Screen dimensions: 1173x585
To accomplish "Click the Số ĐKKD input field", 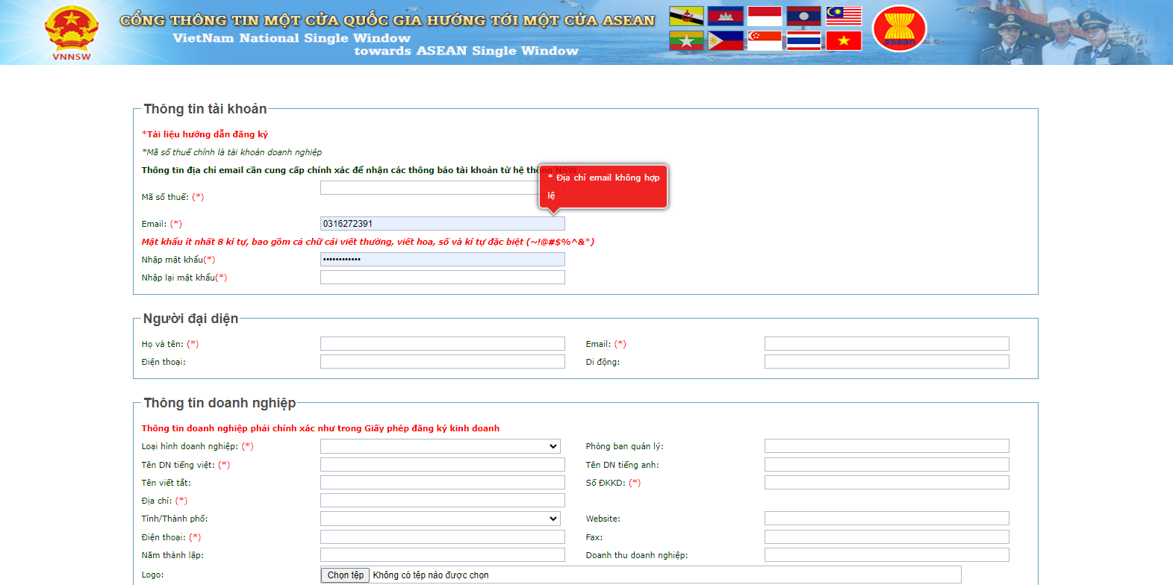I will (x=886, y=483).
